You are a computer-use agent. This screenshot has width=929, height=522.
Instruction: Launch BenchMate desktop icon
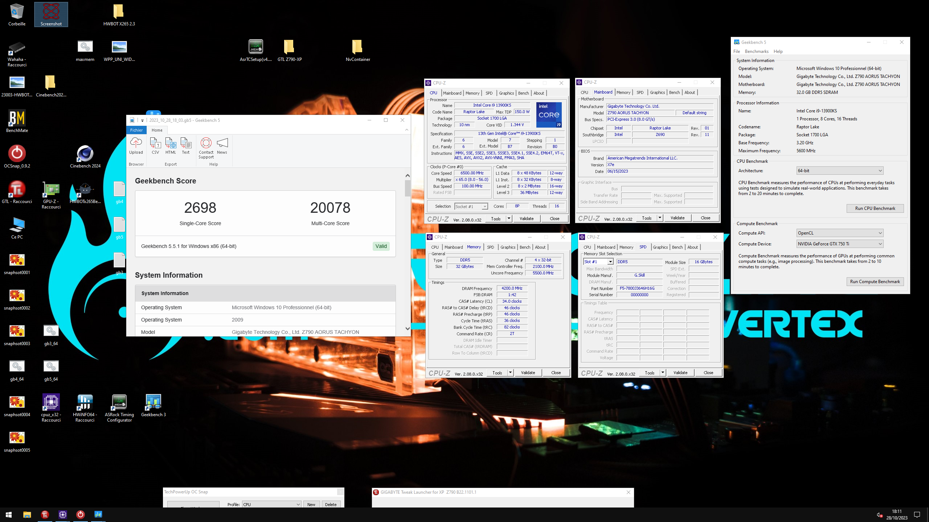click(x=17, y=121)
